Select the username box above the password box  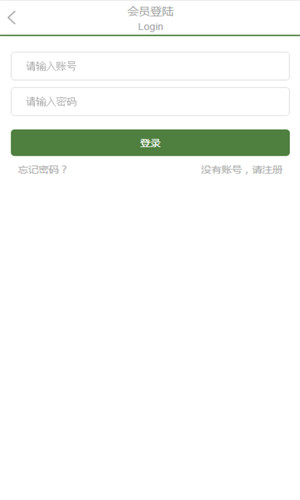click(150, 66)
